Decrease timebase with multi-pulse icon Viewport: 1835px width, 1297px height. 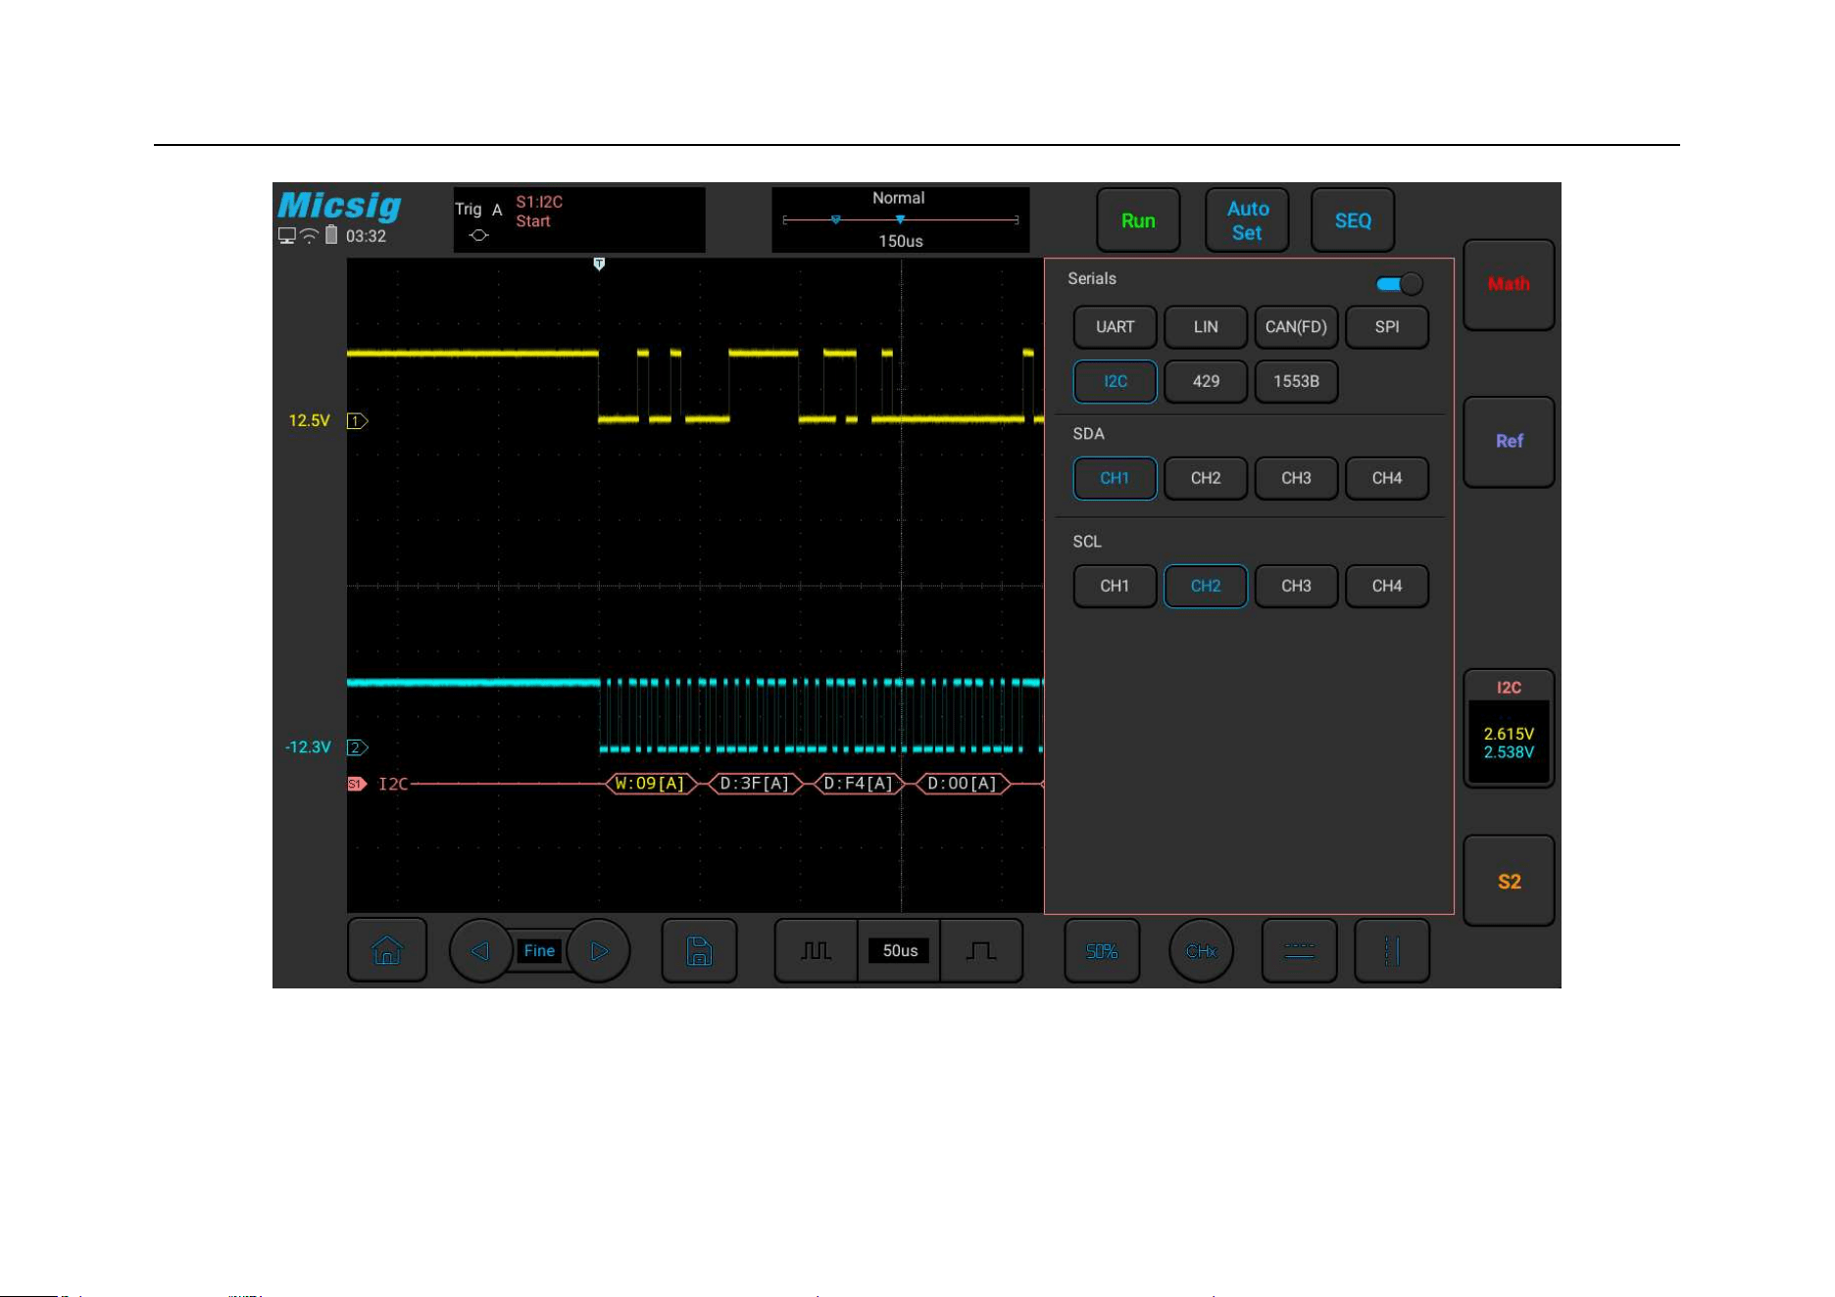(x=816, y=950)
